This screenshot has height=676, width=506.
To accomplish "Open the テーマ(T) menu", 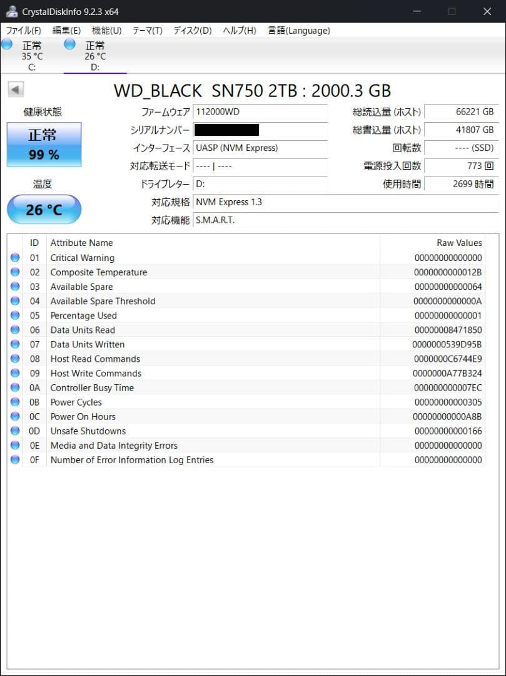I will 146,30.
